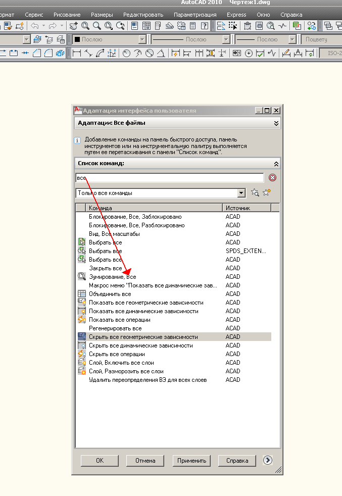Click the Zoom Previous icon
342x496 pixels.
(120, 26)
